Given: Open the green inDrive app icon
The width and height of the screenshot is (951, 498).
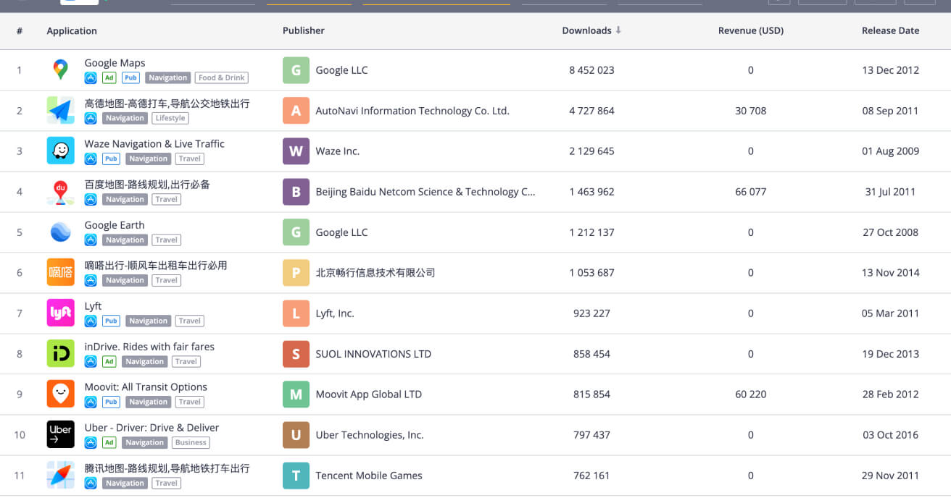Looking at the screenshot, I should pos(60,354).
